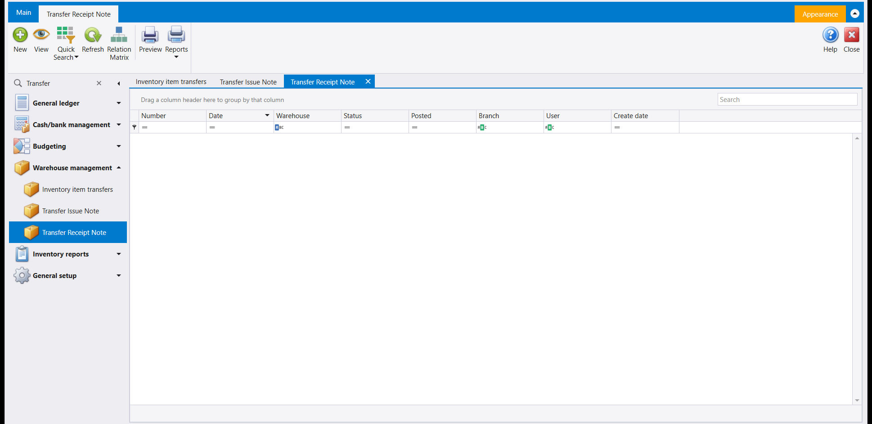
Task: Sort by the Status column header
Action: [375, 115]
